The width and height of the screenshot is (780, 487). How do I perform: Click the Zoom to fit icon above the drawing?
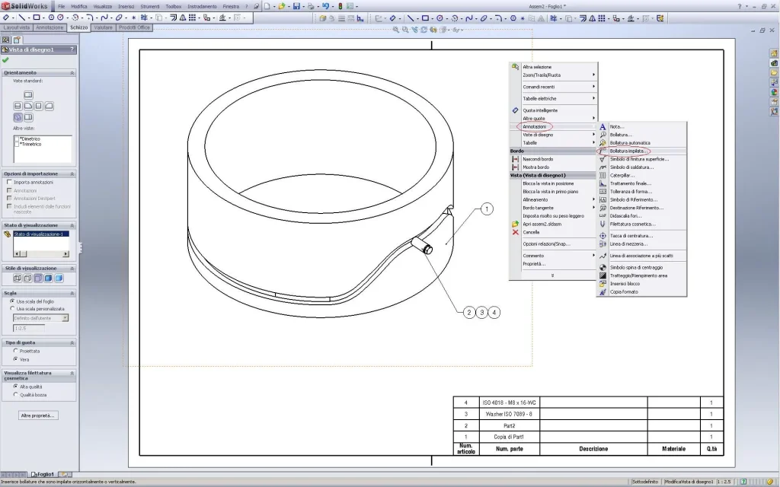(396, 30)
